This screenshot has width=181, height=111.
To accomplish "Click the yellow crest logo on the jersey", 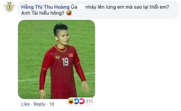I will pyautogui.click(x=58, y=57).
